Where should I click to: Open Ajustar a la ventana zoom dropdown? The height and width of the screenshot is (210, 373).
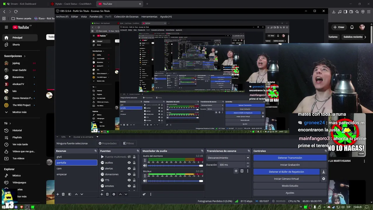86,137
